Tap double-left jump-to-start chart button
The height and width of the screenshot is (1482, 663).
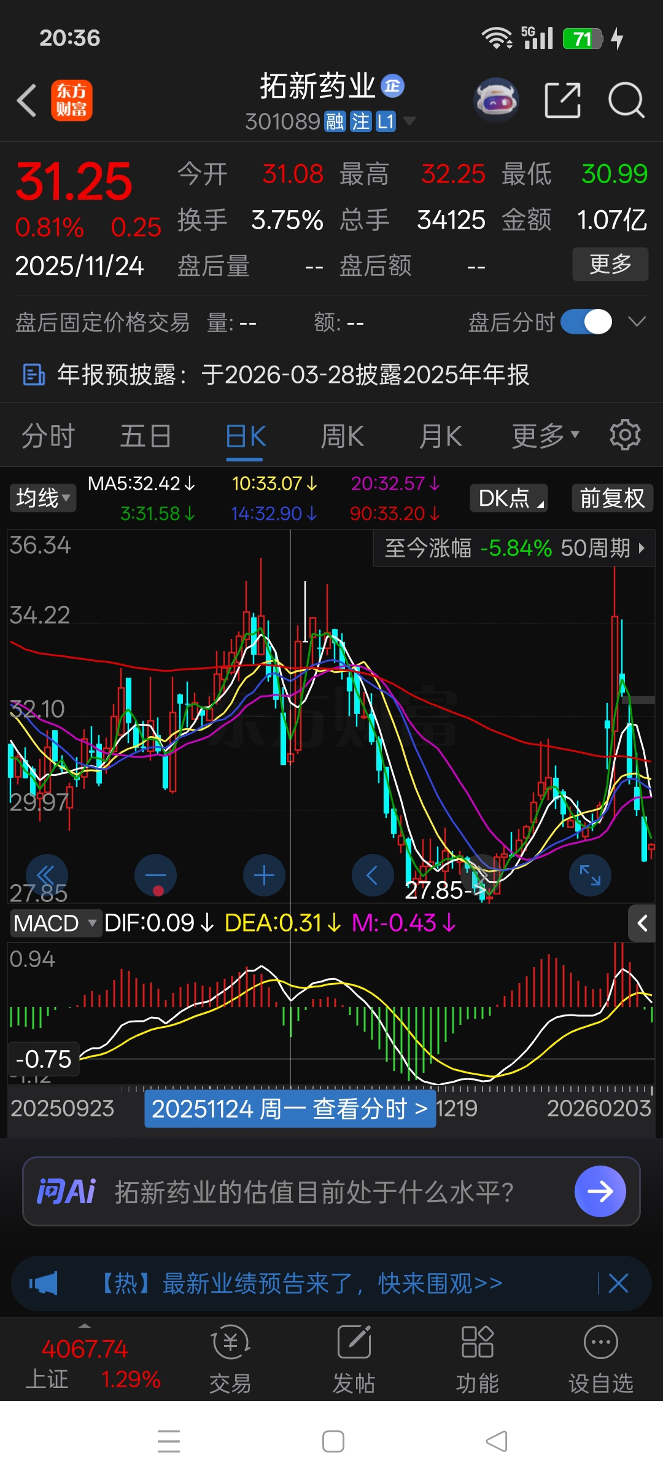47,875
